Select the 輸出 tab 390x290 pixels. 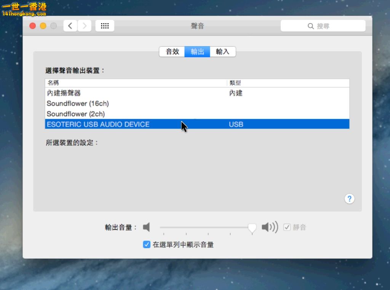point(197,52)
